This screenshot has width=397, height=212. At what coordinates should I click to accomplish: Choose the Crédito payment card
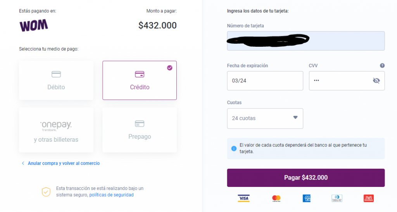tap(140, 80)
